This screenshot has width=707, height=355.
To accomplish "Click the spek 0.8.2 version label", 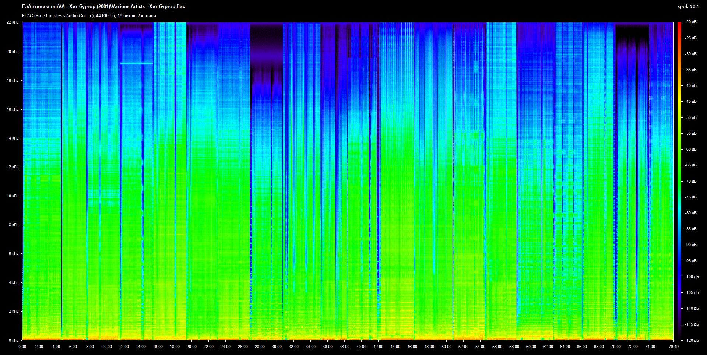I will [687, 7].
